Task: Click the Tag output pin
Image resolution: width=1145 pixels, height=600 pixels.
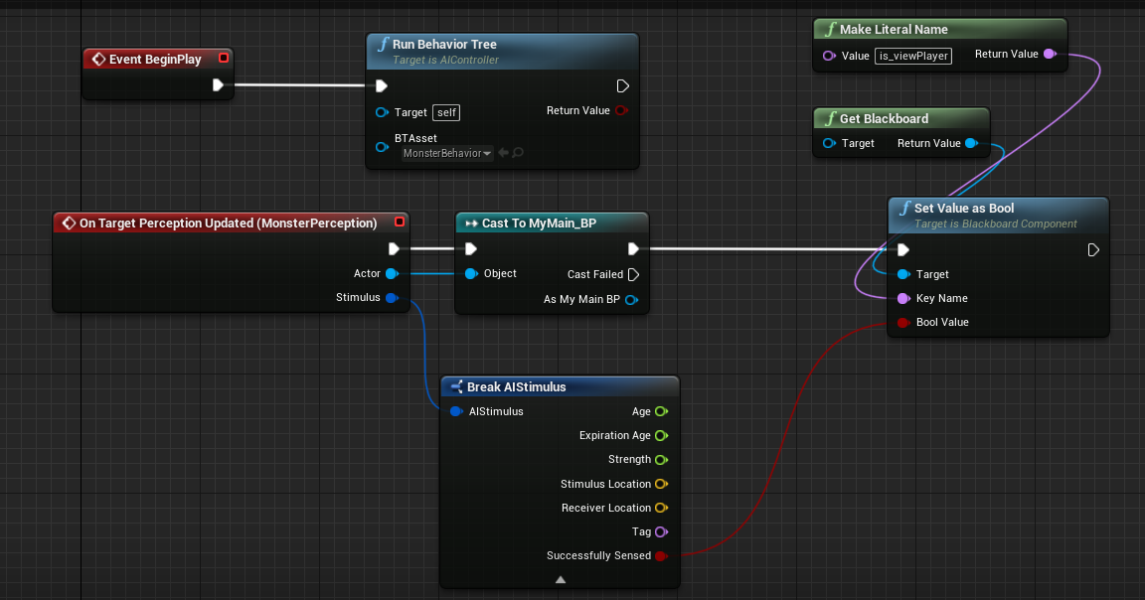Action: [662, 532]
